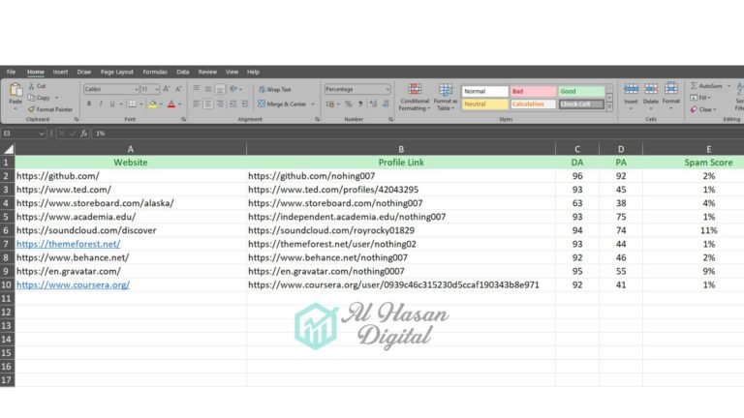Open the Merge & Center dropdown arrow
Screen dimensions: 744x418
[312, 104]
